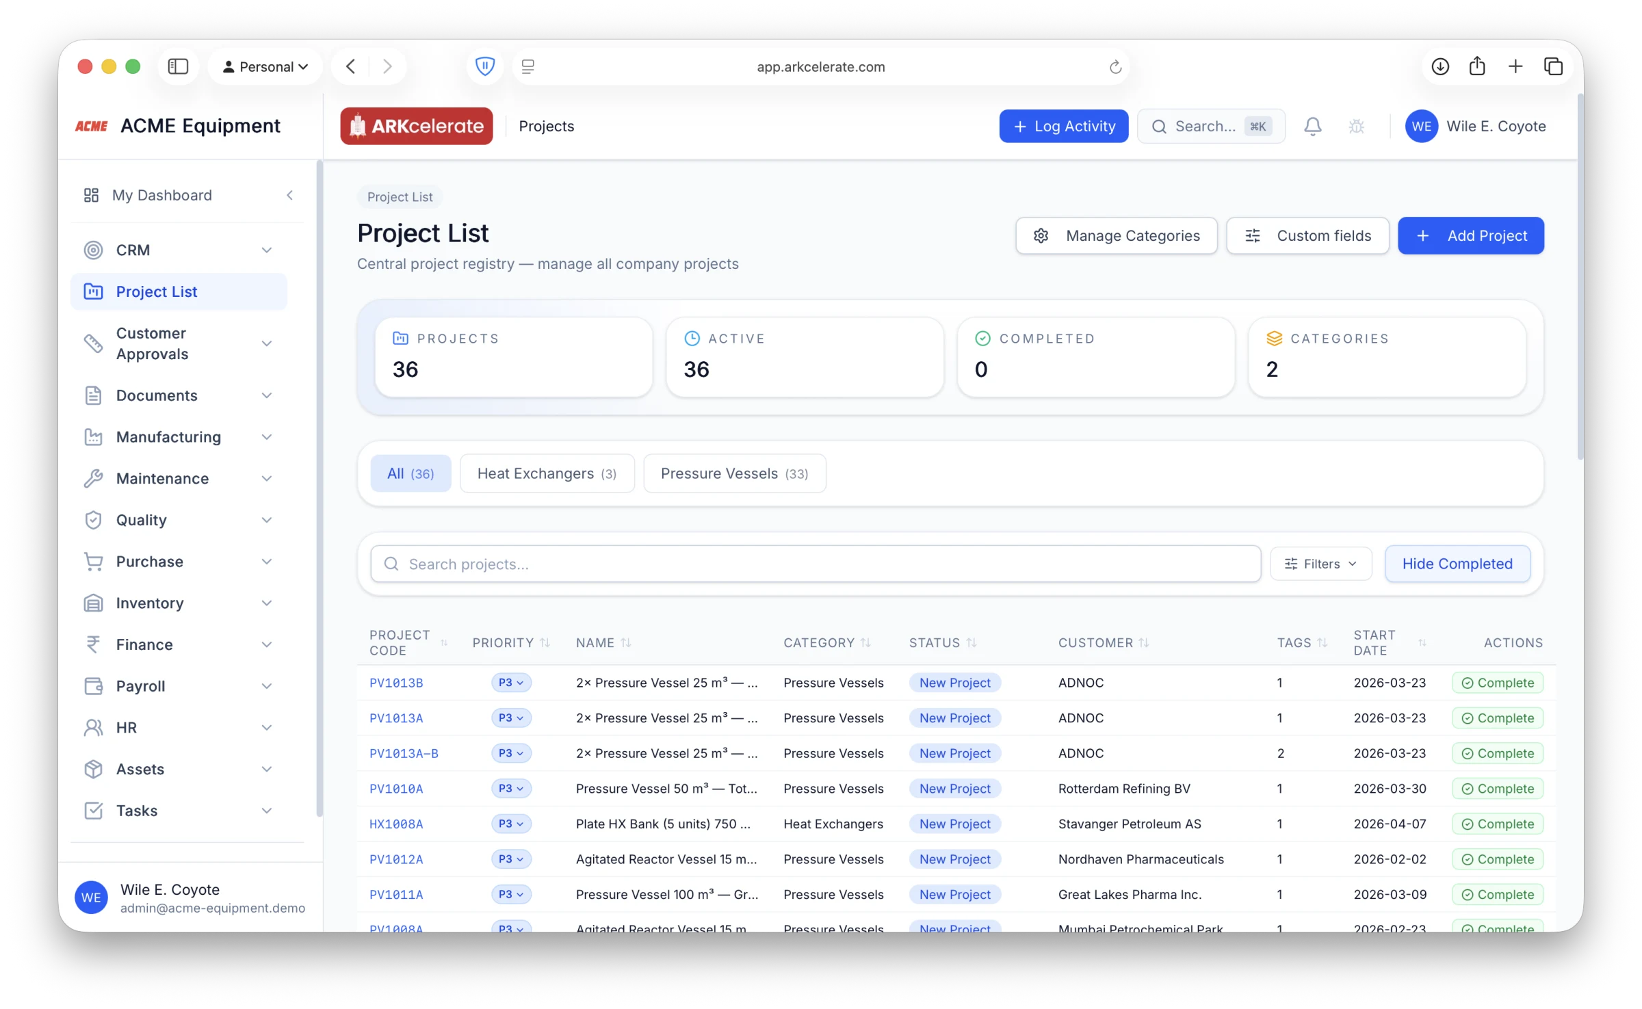Collapse the sidebar with the left chevron
Viewport: 1642px width, 1009px height.
tap(290, 196)
